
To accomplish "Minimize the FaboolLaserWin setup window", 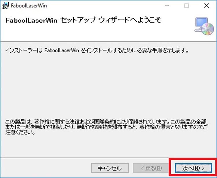I will (x=167, y=6).
